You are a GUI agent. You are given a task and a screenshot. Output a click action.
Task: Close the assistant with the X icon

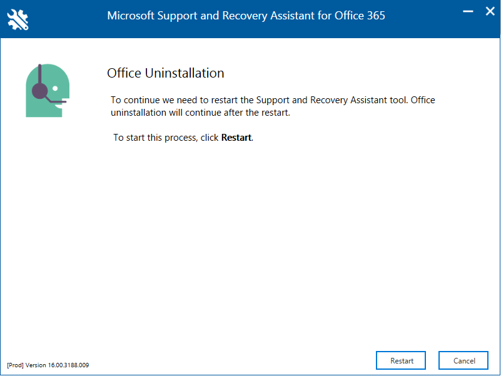click(x=488, y=11)
